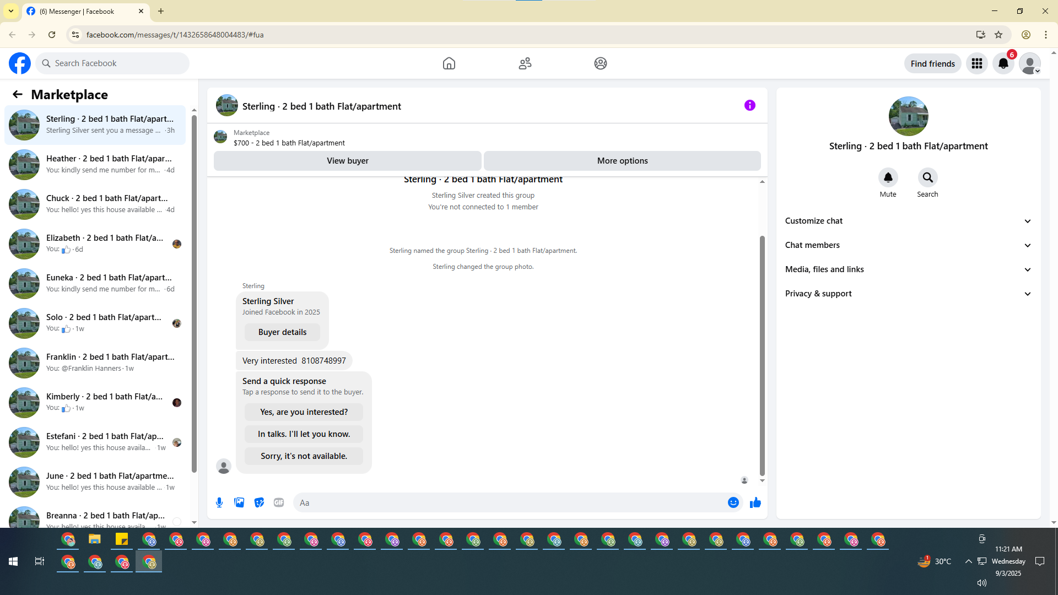Send 'Sorry, it's not available.' response
The height and width of the screenshot is (595, 1058).
[x=304, y=456]
